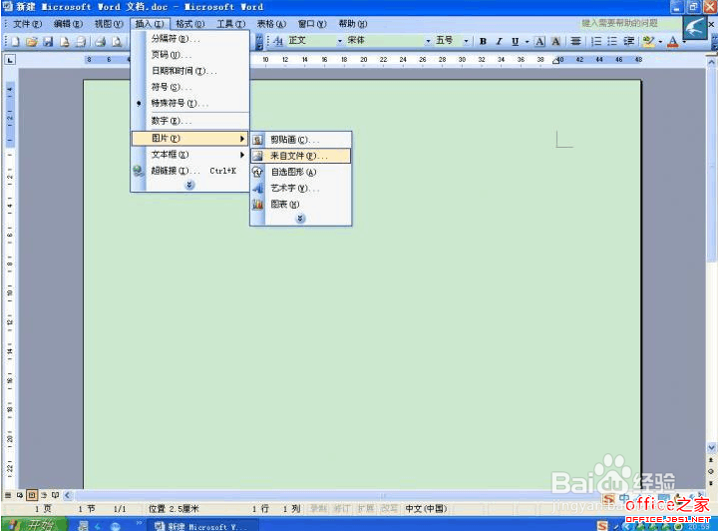
Task: Toggle the character border button
Action: click(539, 41)
